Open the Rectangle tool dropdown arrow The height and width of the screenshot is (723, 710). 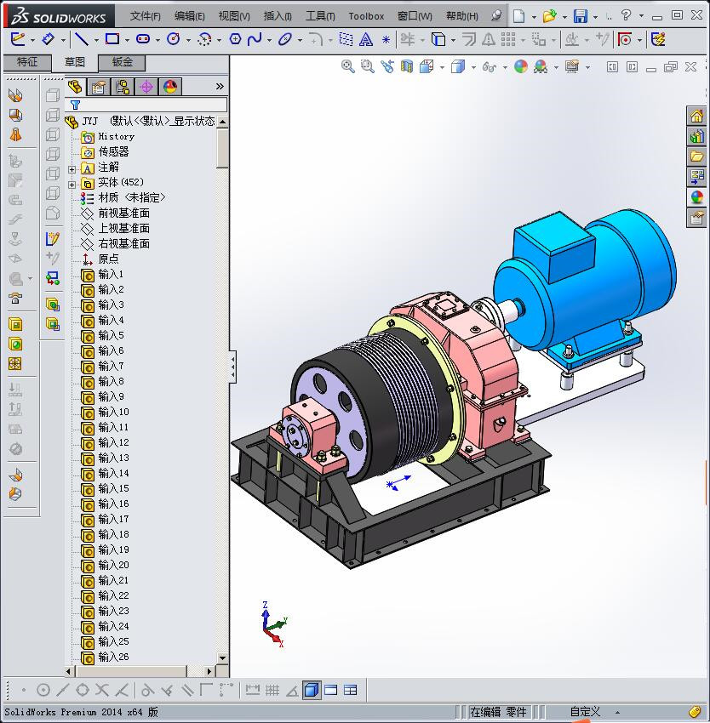(x=127, y=41)
